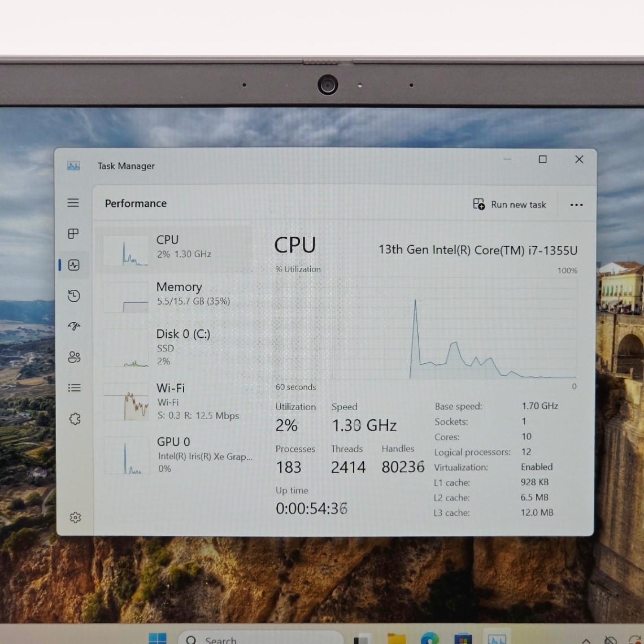Open the App history page
Viewport: 644px width, 644px height.
(74, 295)
